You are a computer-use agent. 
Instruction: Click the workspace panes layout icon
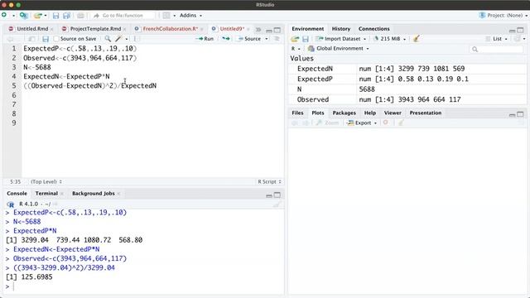click(x=166, y=16)
